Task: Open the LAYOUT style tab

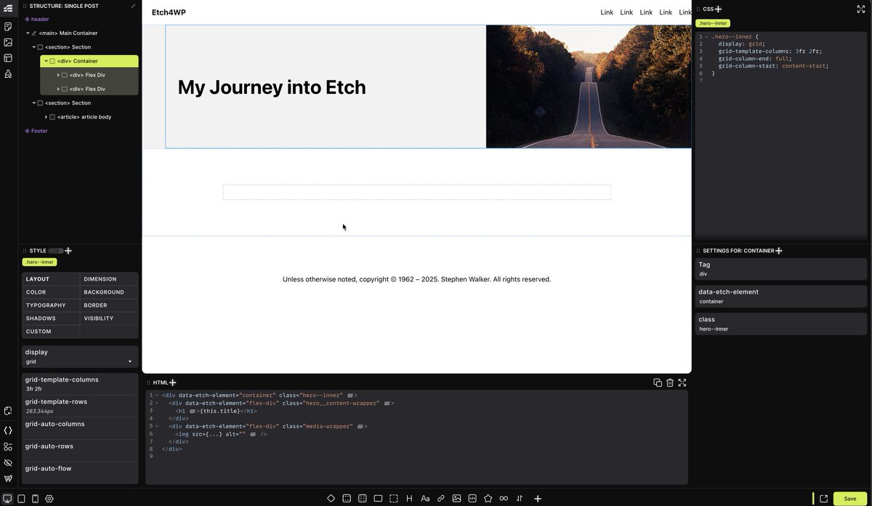Action: pyautogui.click(x=51, y=279)
